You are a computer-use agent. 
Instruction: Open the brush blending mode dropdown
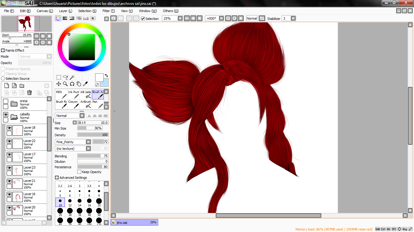[x=82, y=116]
